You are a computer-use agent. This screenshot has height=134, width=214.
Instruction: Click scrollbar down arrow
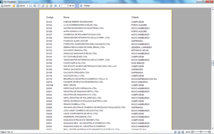click(x=213, y=128)
